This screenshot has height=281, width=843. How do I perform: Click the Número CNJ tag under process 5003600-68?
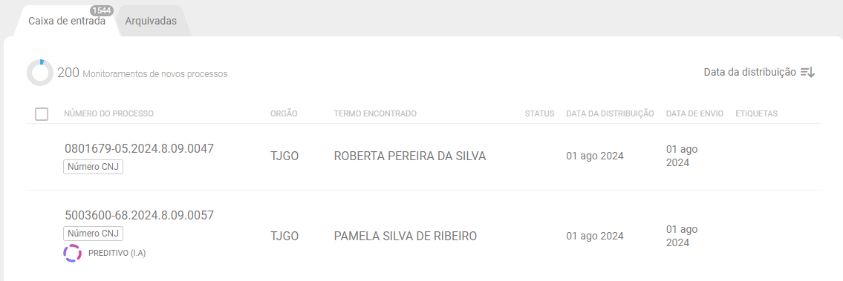93,234
